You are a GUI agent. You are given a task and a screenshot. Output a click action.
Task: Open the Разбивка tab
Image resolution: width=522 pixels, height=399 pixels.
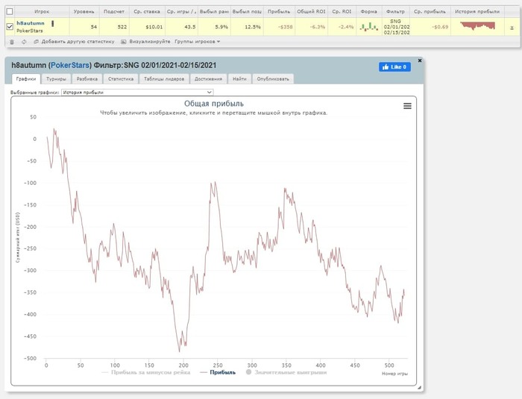(87, 79)
